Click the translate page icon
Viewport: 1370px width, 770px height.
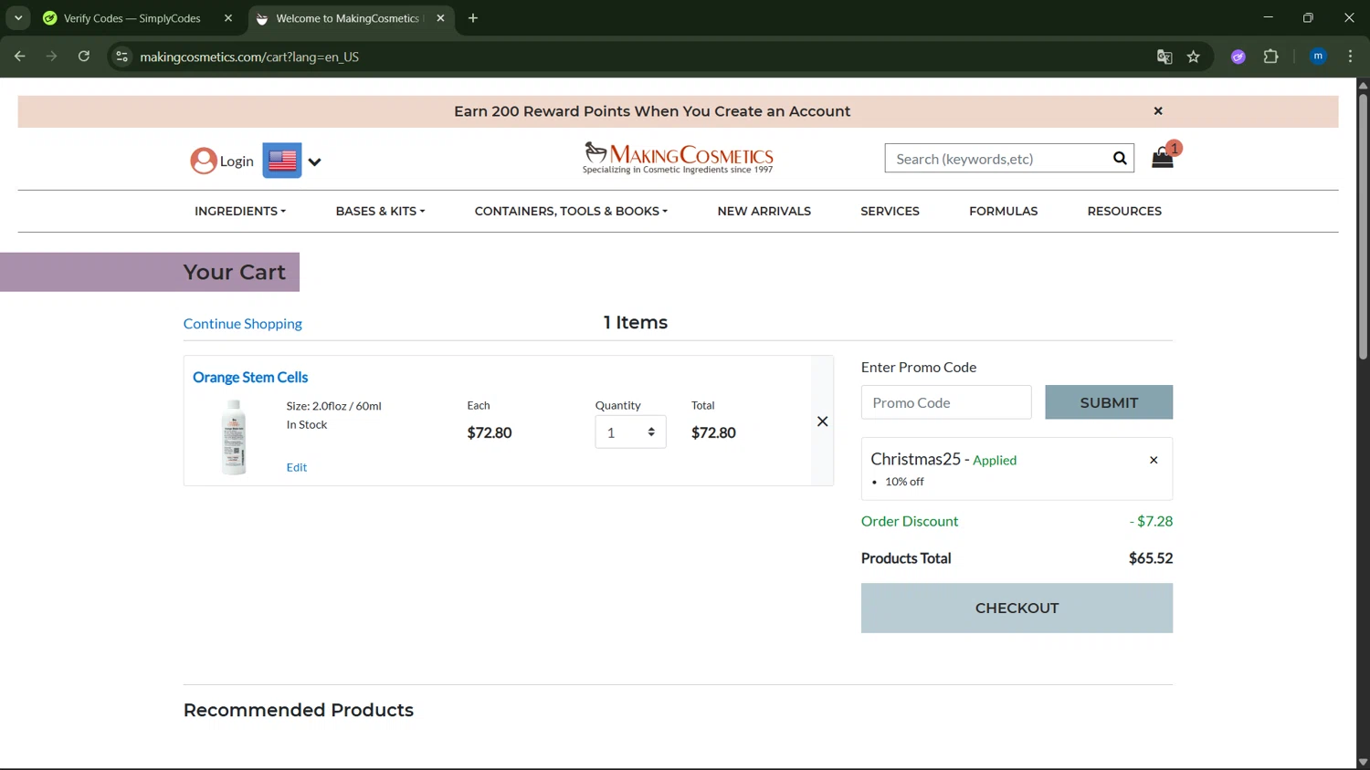1164,57
